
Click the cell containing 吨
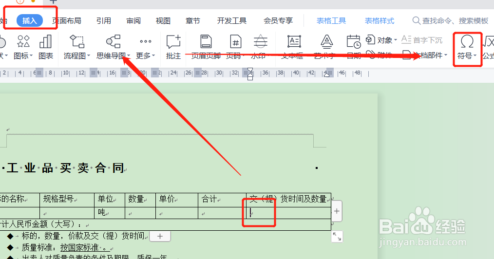point(109,213)
